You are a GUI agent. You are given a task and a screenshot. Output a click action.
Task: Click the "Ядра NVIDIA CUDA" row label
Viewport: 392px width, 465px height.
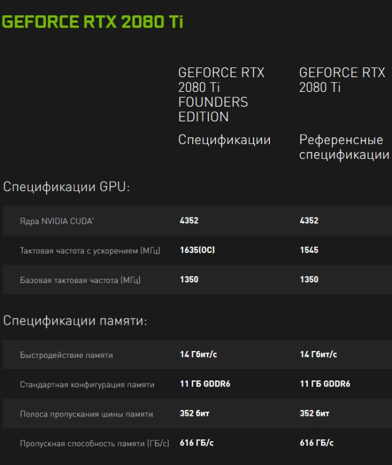57,221
